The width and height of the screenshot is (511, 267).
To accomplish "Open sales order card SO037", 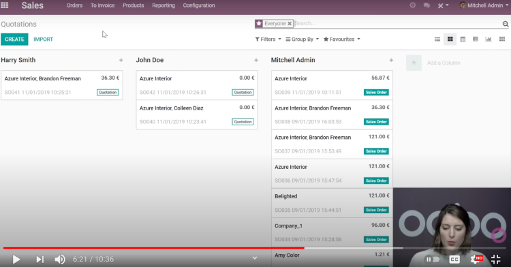I will [332, 144].
